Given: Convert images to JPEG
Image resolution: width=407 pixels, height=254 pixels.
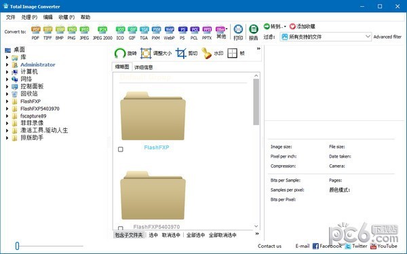Looking at the screenshot, I should (84, 33).
